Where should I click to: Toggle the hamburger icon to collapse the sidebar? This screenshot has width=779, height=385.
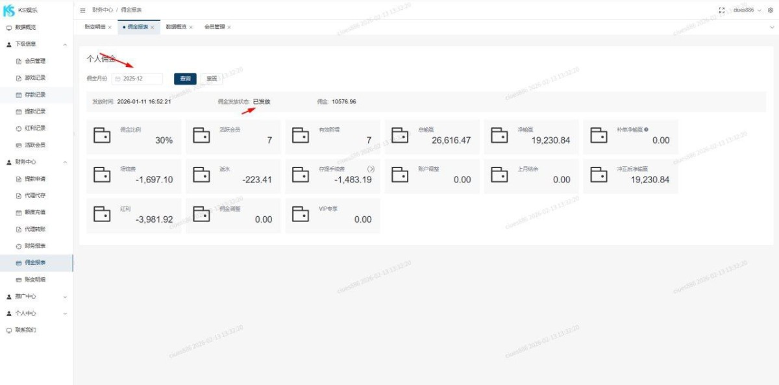point(82,10)
